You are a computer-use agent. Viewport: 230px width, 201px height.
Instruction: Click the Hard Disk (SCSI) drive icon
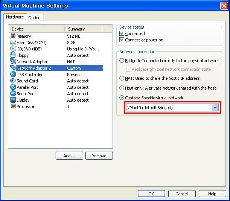13,43
